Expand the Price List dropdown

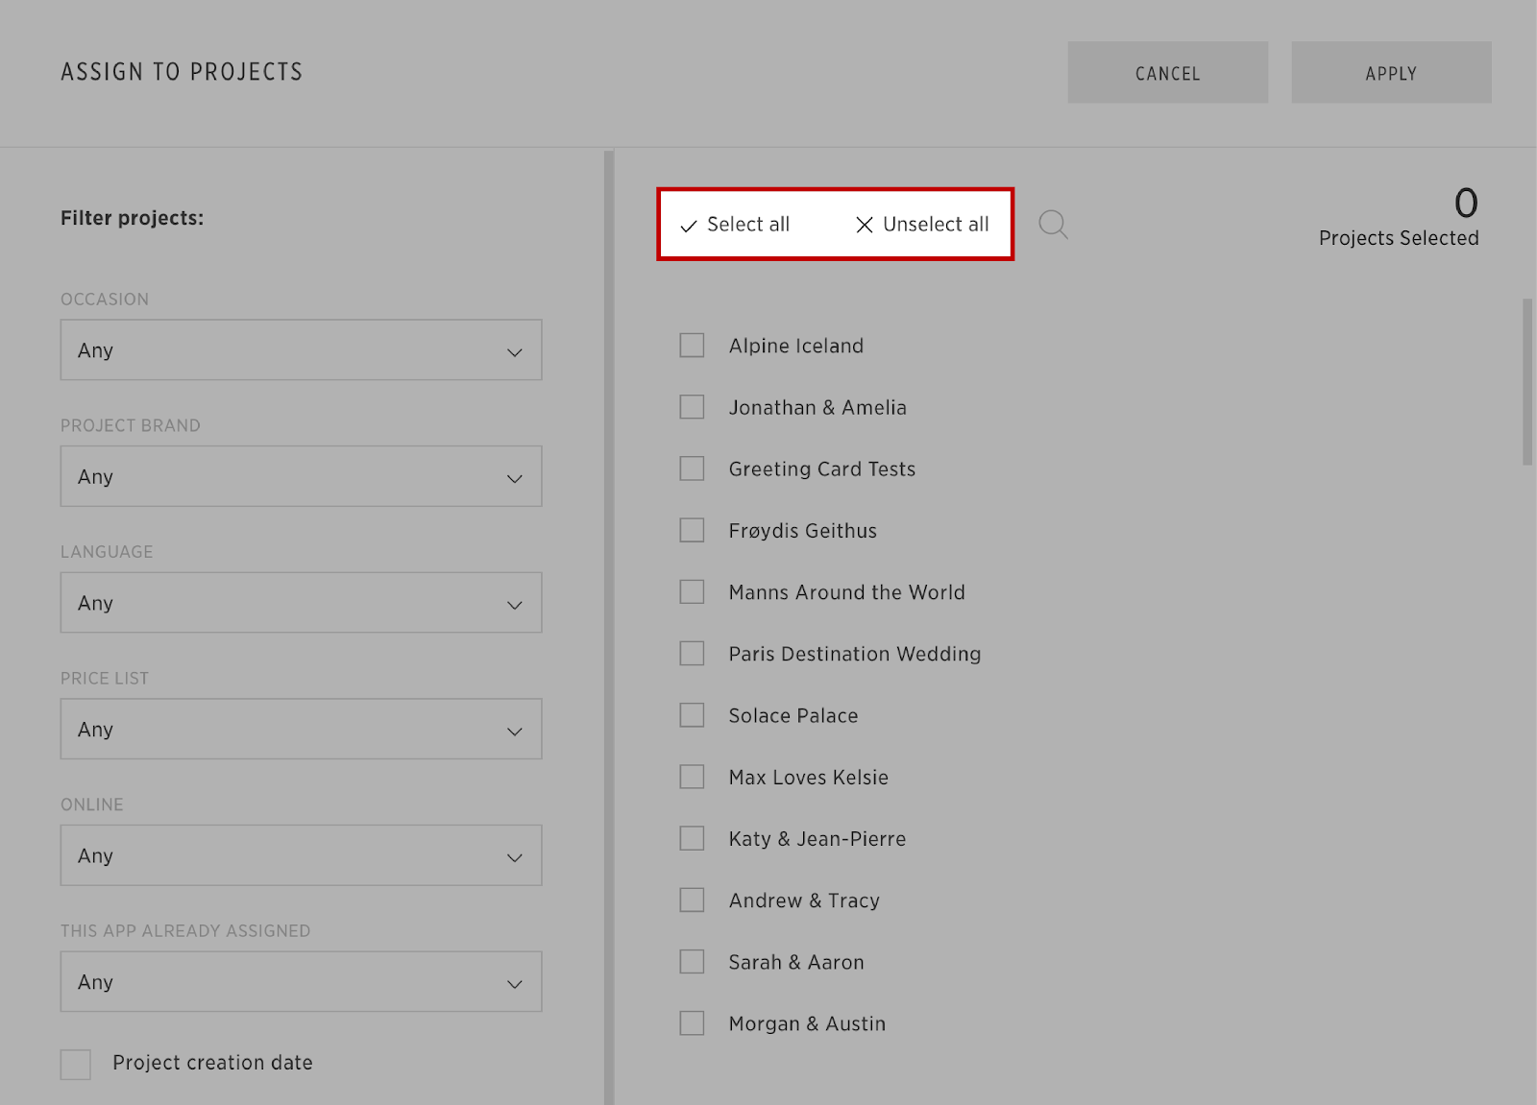301,730
